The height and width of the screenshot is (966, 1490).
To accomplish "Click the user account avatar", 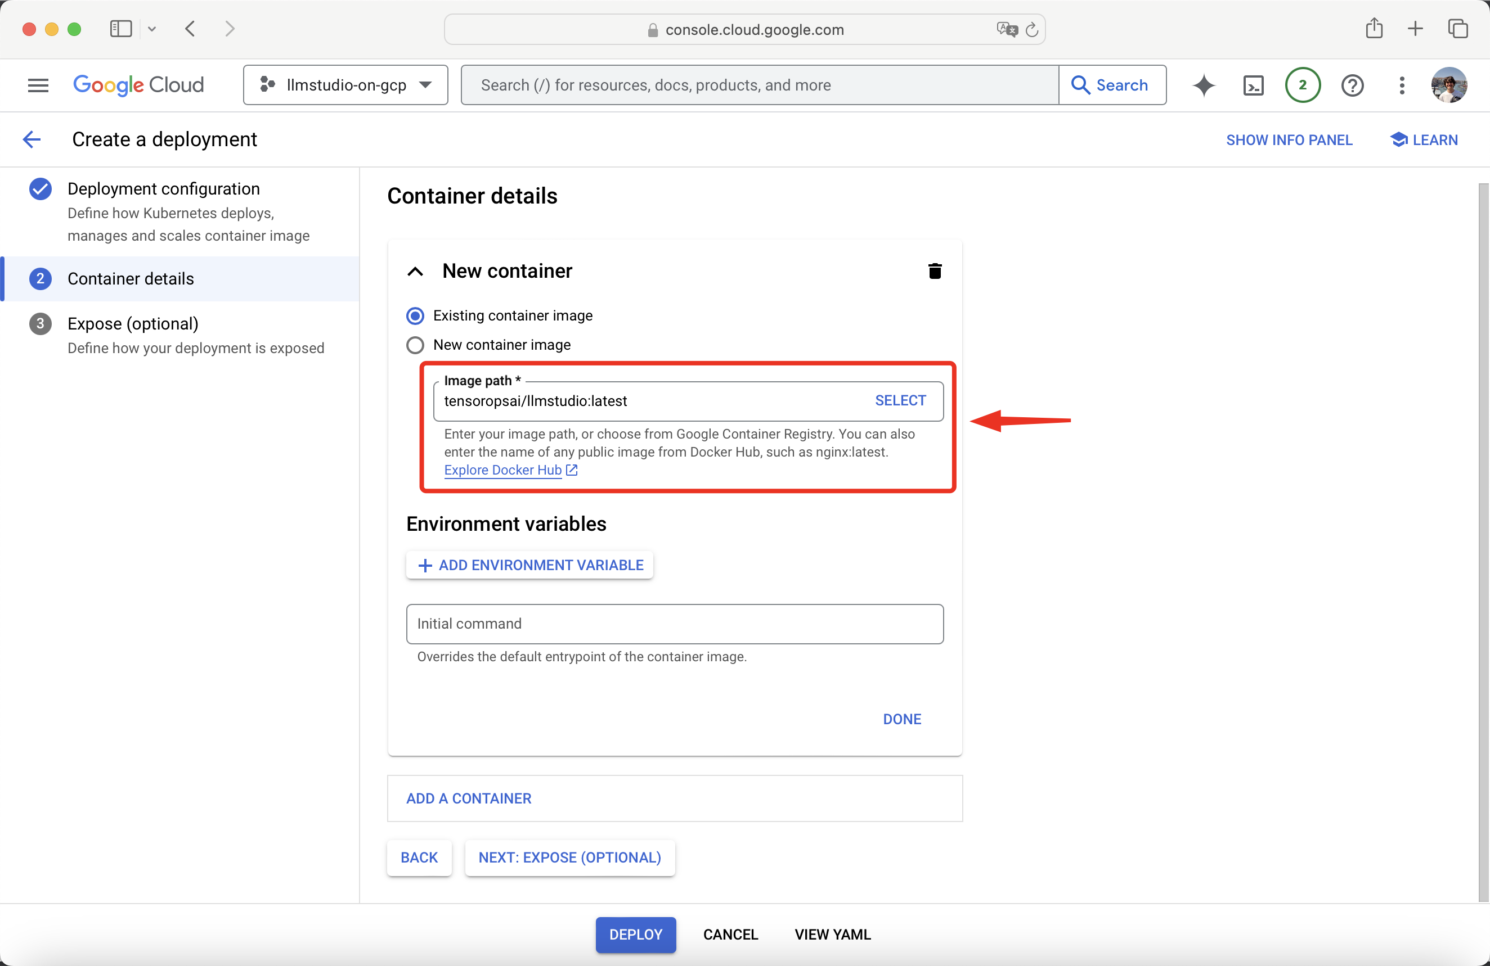I will point(1449,85).
